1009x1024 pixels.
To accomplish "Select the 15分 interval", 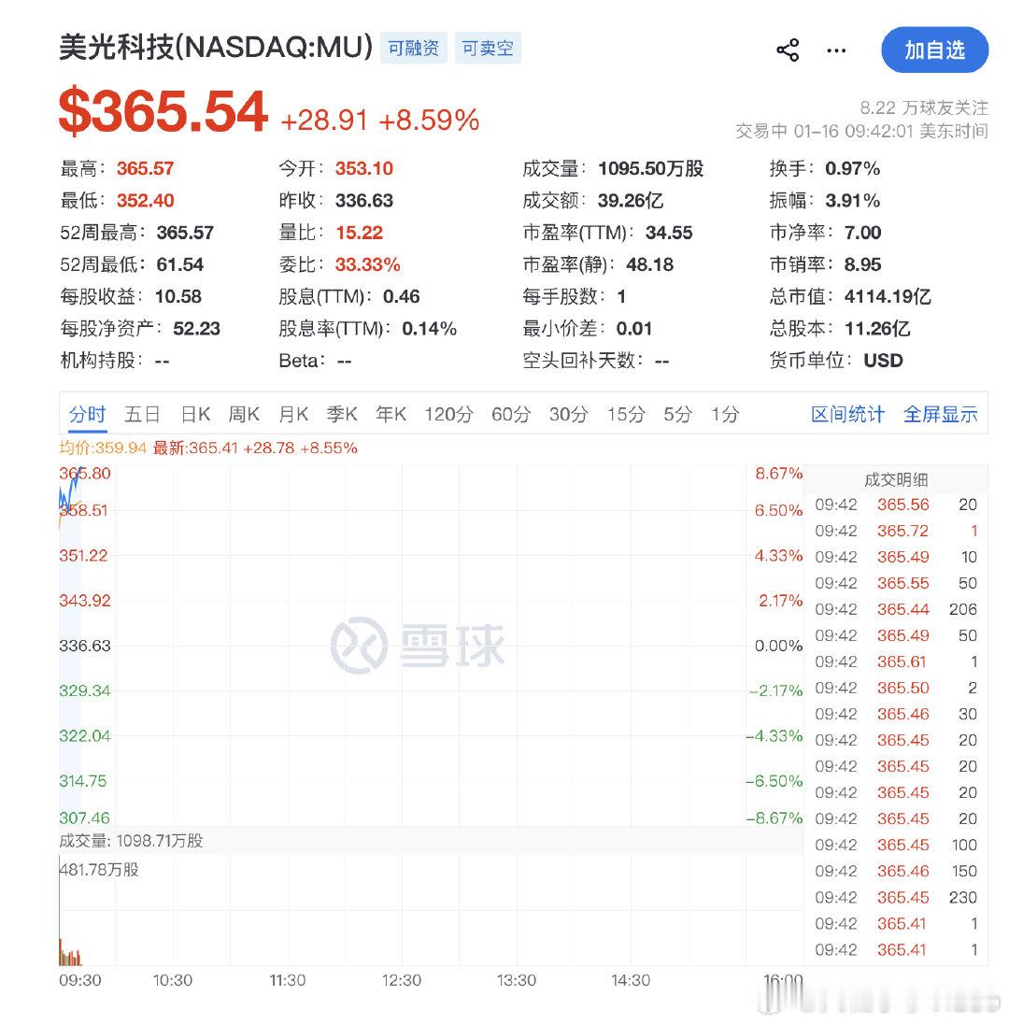I will tap(624, 414).
